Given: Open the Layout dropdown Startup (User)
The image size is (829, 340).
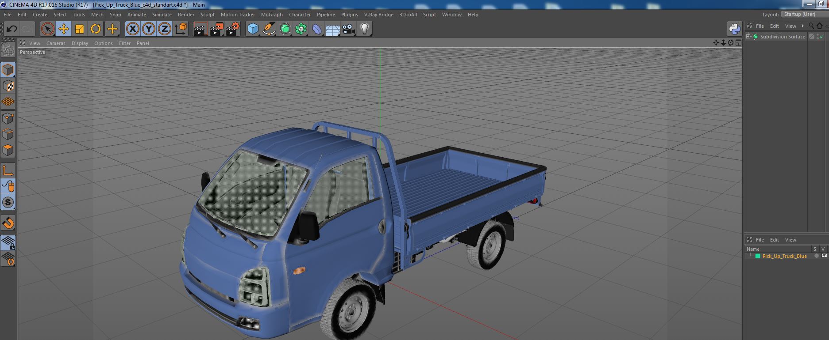Looking at the screenshot, I should pos(804,14).
